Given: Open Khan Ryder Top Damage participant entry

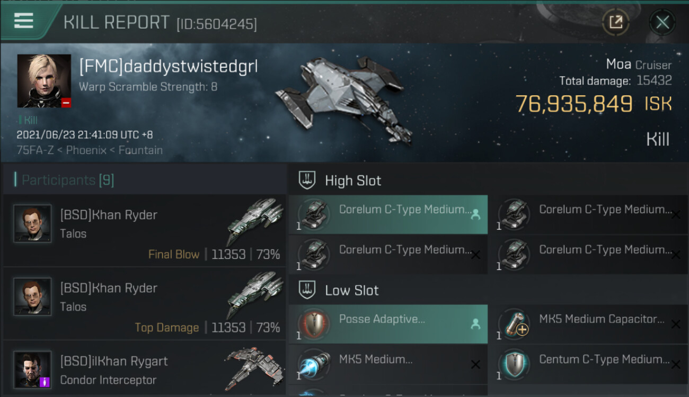Looking at the screenshot, I should [x=144, y=303].
